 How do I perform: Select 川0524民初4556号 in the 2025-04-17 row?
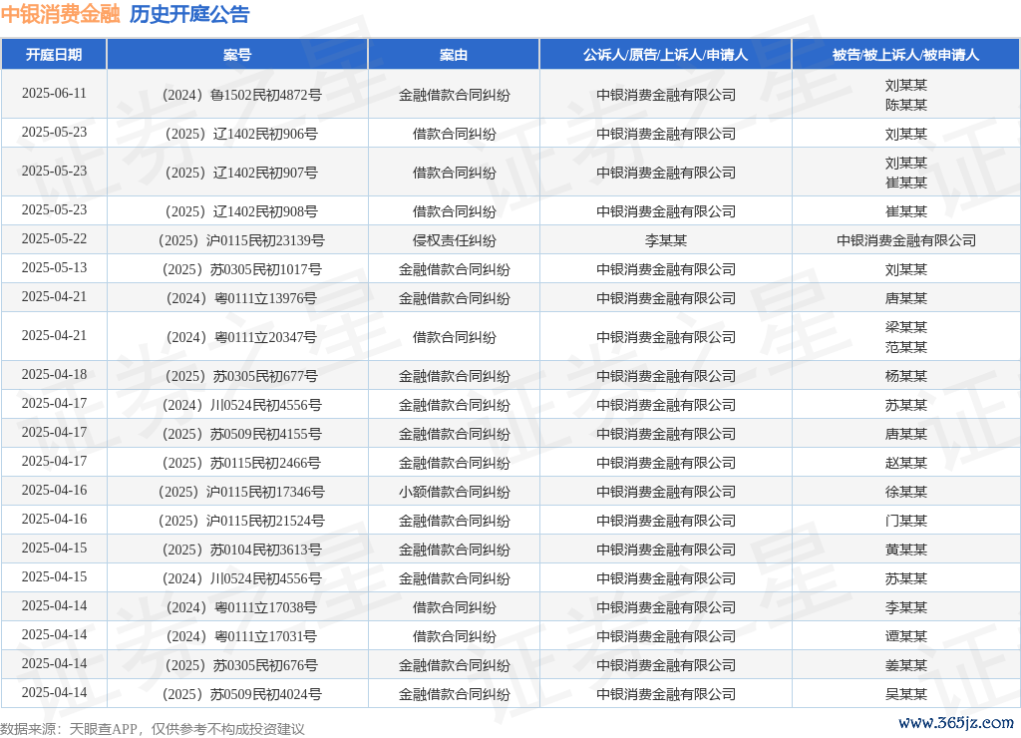[x=241, y=405]
